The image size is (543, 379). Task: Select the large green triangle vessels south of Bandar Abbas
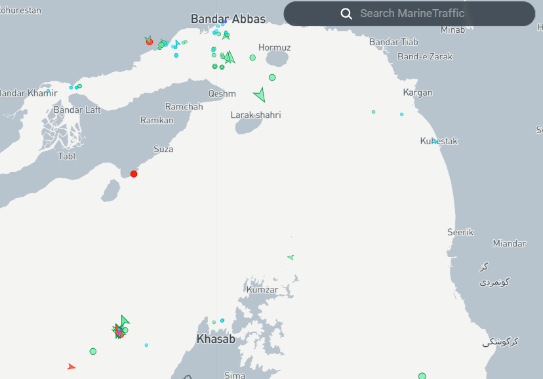point(230,57)
